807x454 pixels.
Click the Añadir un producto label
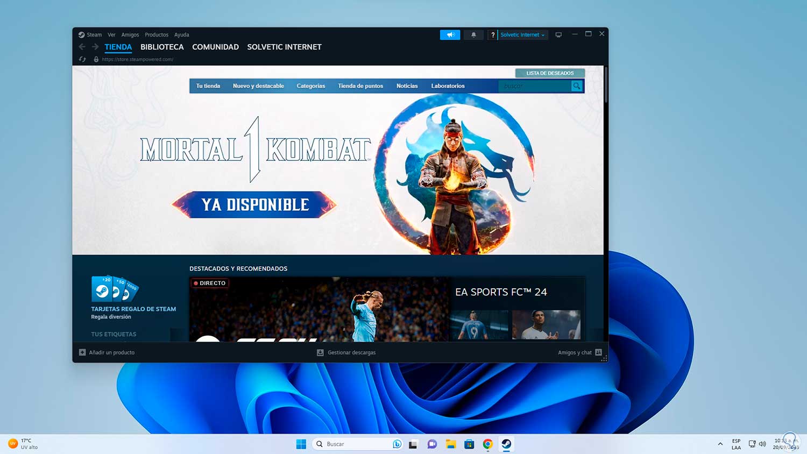pos(112,353)
